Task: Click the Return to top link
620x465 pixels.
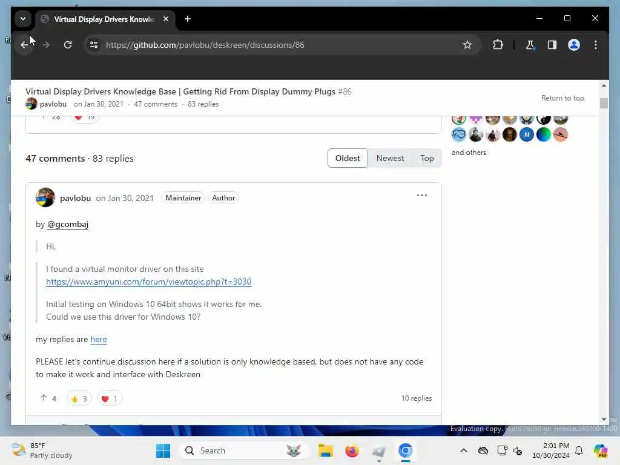Action: (x=562, y=98)
